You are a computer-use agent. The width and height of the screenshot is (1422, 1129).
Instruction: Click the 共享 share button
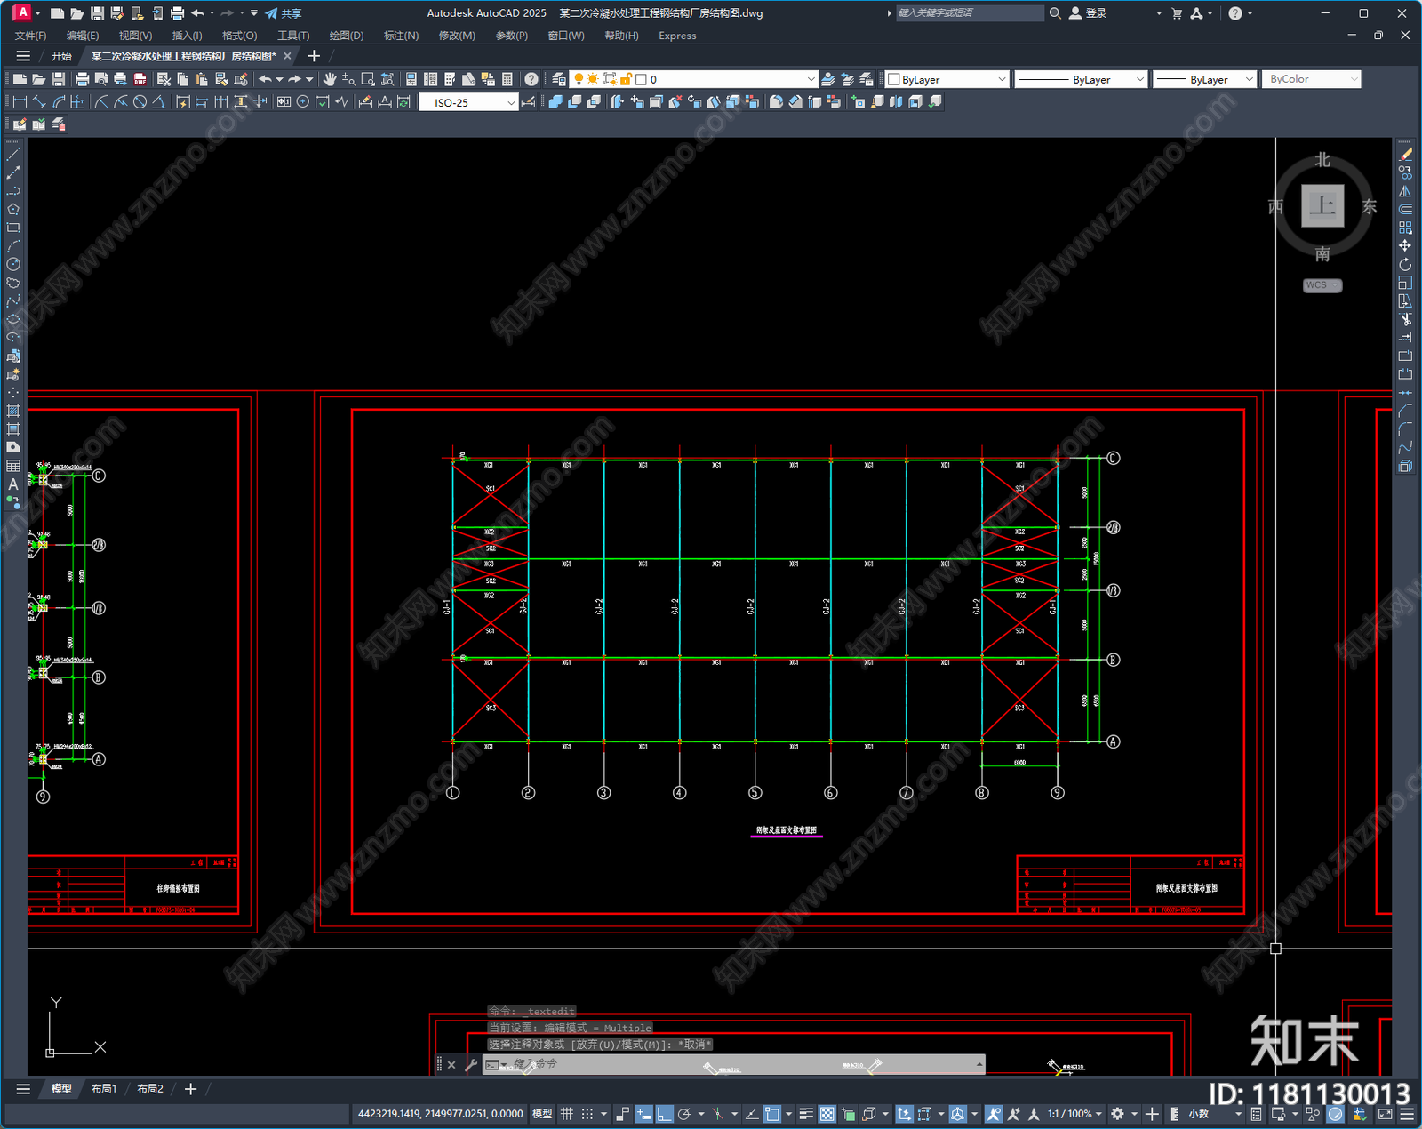pos(284,13)
